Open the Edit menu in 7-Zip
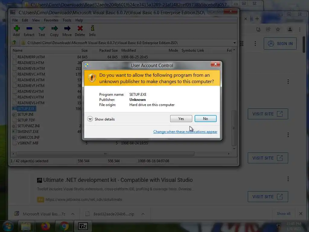This screenshot has height=232, width=309. pyautogui.click(x=25, y=20)
